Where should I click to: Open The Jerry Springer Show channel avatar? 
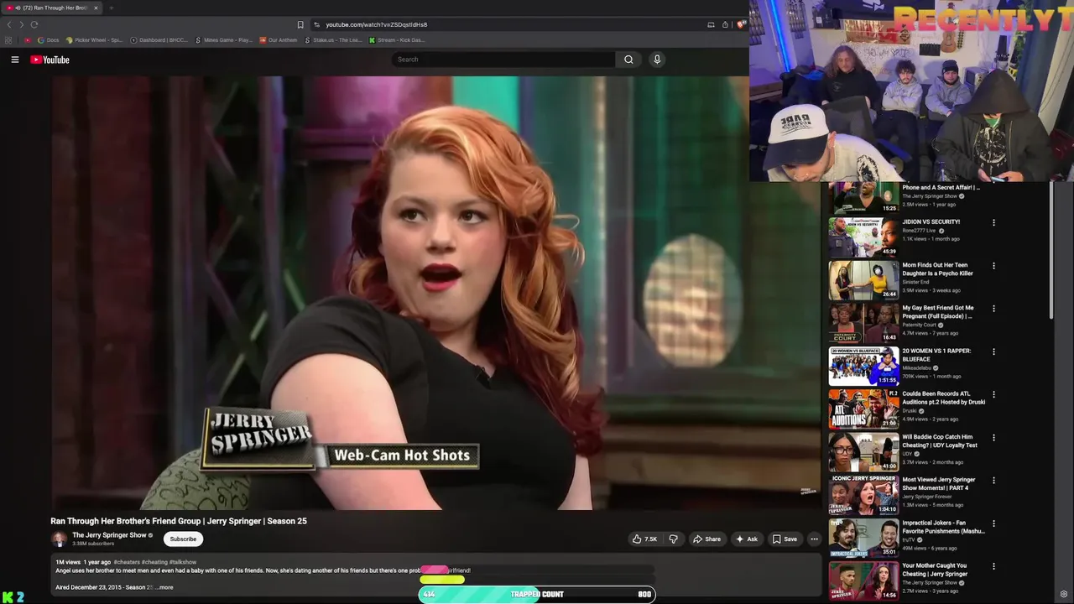pos(59,539)
